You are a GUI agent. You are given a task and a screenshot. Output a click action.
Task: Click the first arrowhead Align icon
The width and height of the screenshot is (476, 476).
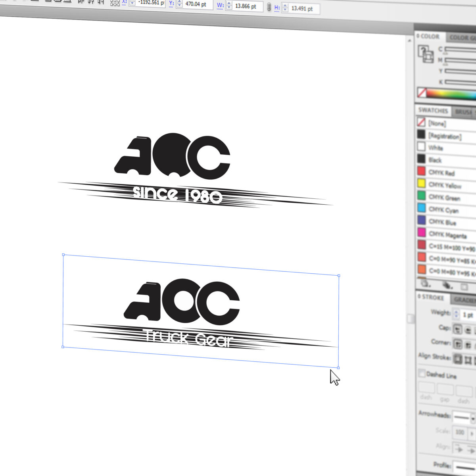pyautogui.click(x=459, y=449)
